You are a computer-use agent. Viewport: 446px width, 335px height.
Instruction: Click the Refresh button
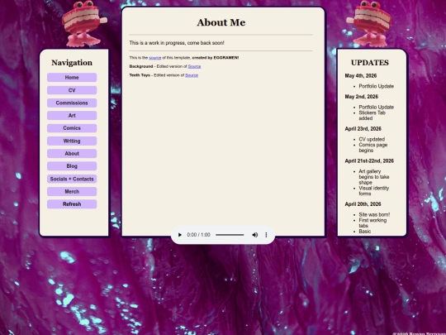click(x=72, y=204)
